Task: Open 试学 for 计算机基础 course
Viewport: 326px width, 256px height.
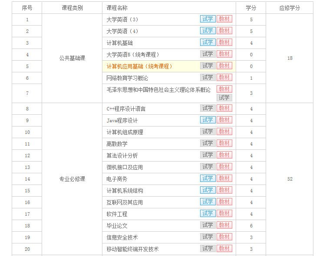Action: coord(207,42)
